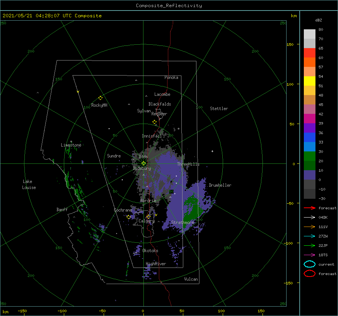Image resolution: width=338 pixels, height=316 pixels.
Task: Click the orange 111V arrow icon
Action: (x=309, y=227)
